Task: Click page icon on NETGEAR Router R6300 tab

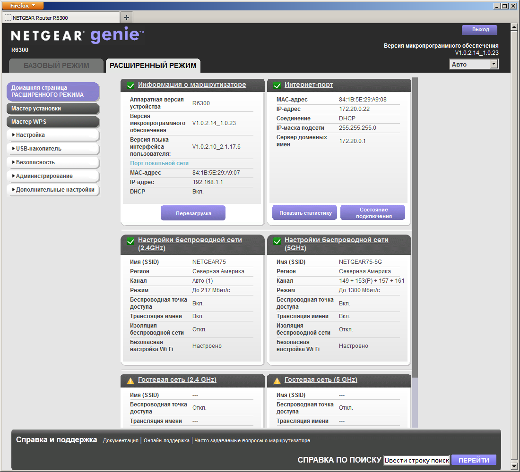Action: pos(8,17)
